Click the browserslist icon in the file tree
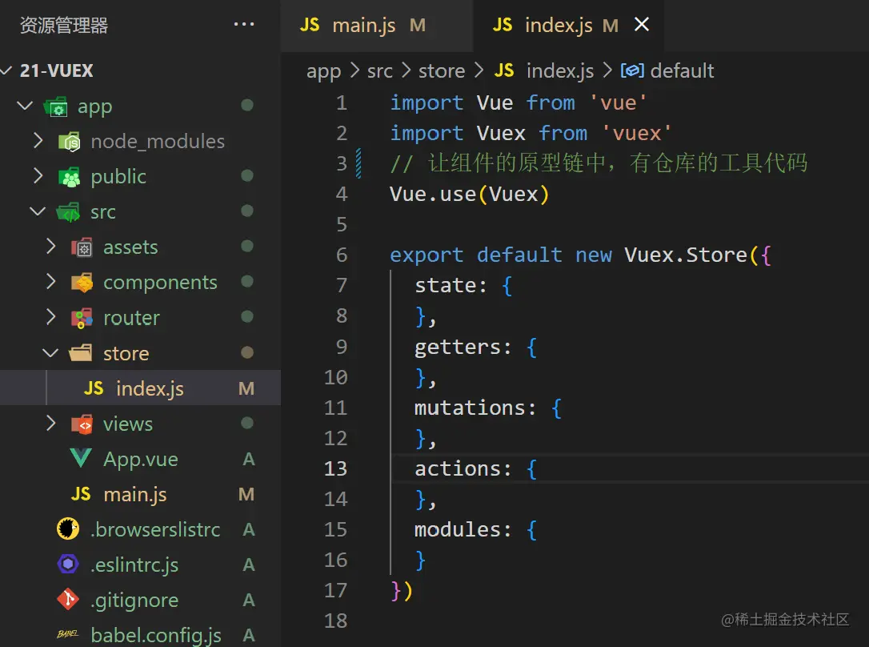The height and width of the screenshot is (647, 869). [x=68, y=529]
